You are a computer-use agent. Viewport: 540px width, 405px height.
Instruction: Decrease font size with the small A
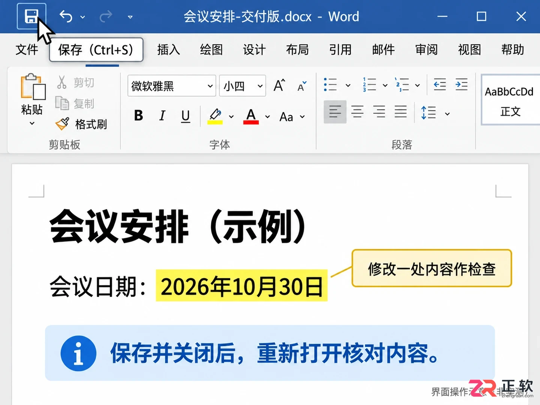[302, 86]
